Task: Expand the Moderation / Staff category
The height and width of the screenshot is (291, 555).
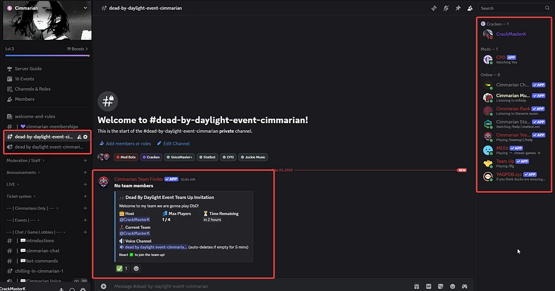Action: (26, 160)
